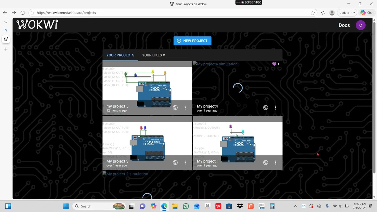Click the taskbar Search box
Image resolution: width=377 pixels, height=212 pixels.
point(99,206)
